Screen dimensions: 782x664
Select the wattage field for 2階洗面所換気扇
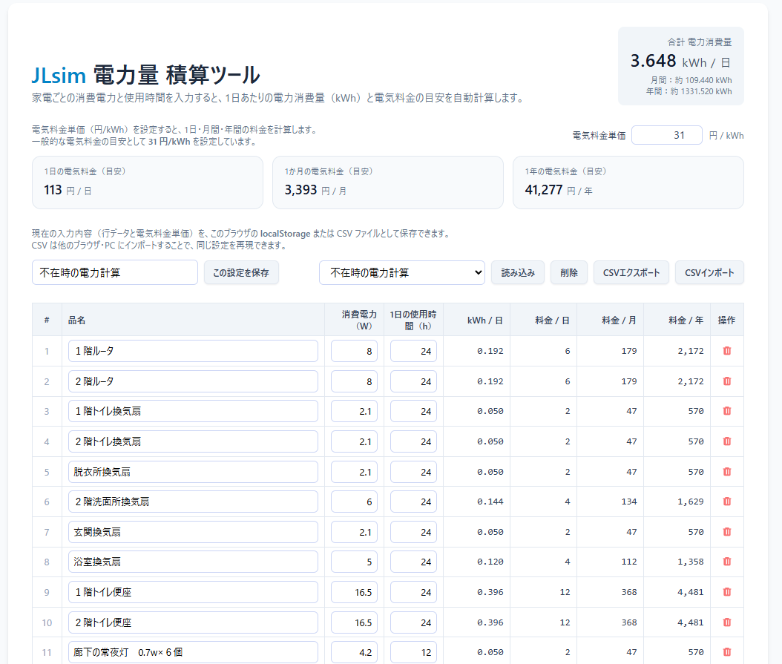354,502
